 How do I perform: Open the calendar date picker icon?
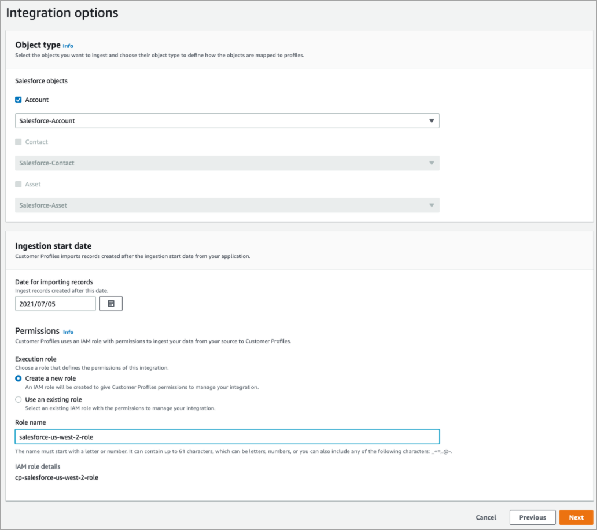coord(110,303)
